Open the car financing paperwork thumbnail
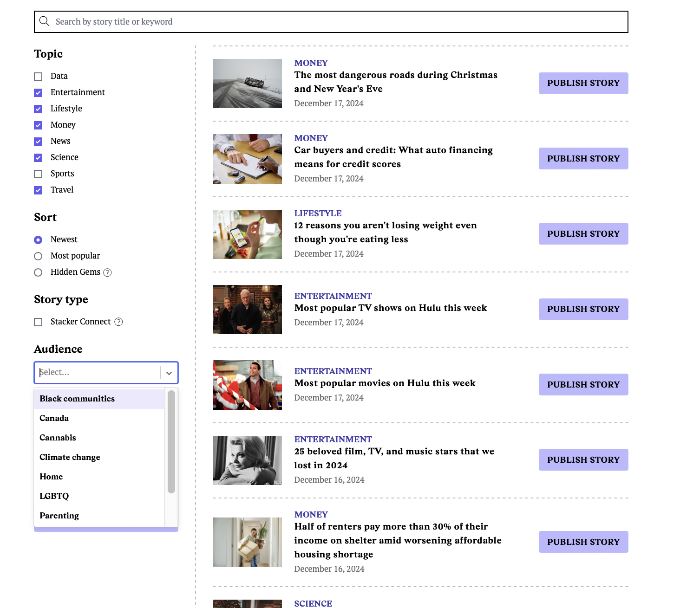Screen dimensions: 680x608 pos(247,159)
